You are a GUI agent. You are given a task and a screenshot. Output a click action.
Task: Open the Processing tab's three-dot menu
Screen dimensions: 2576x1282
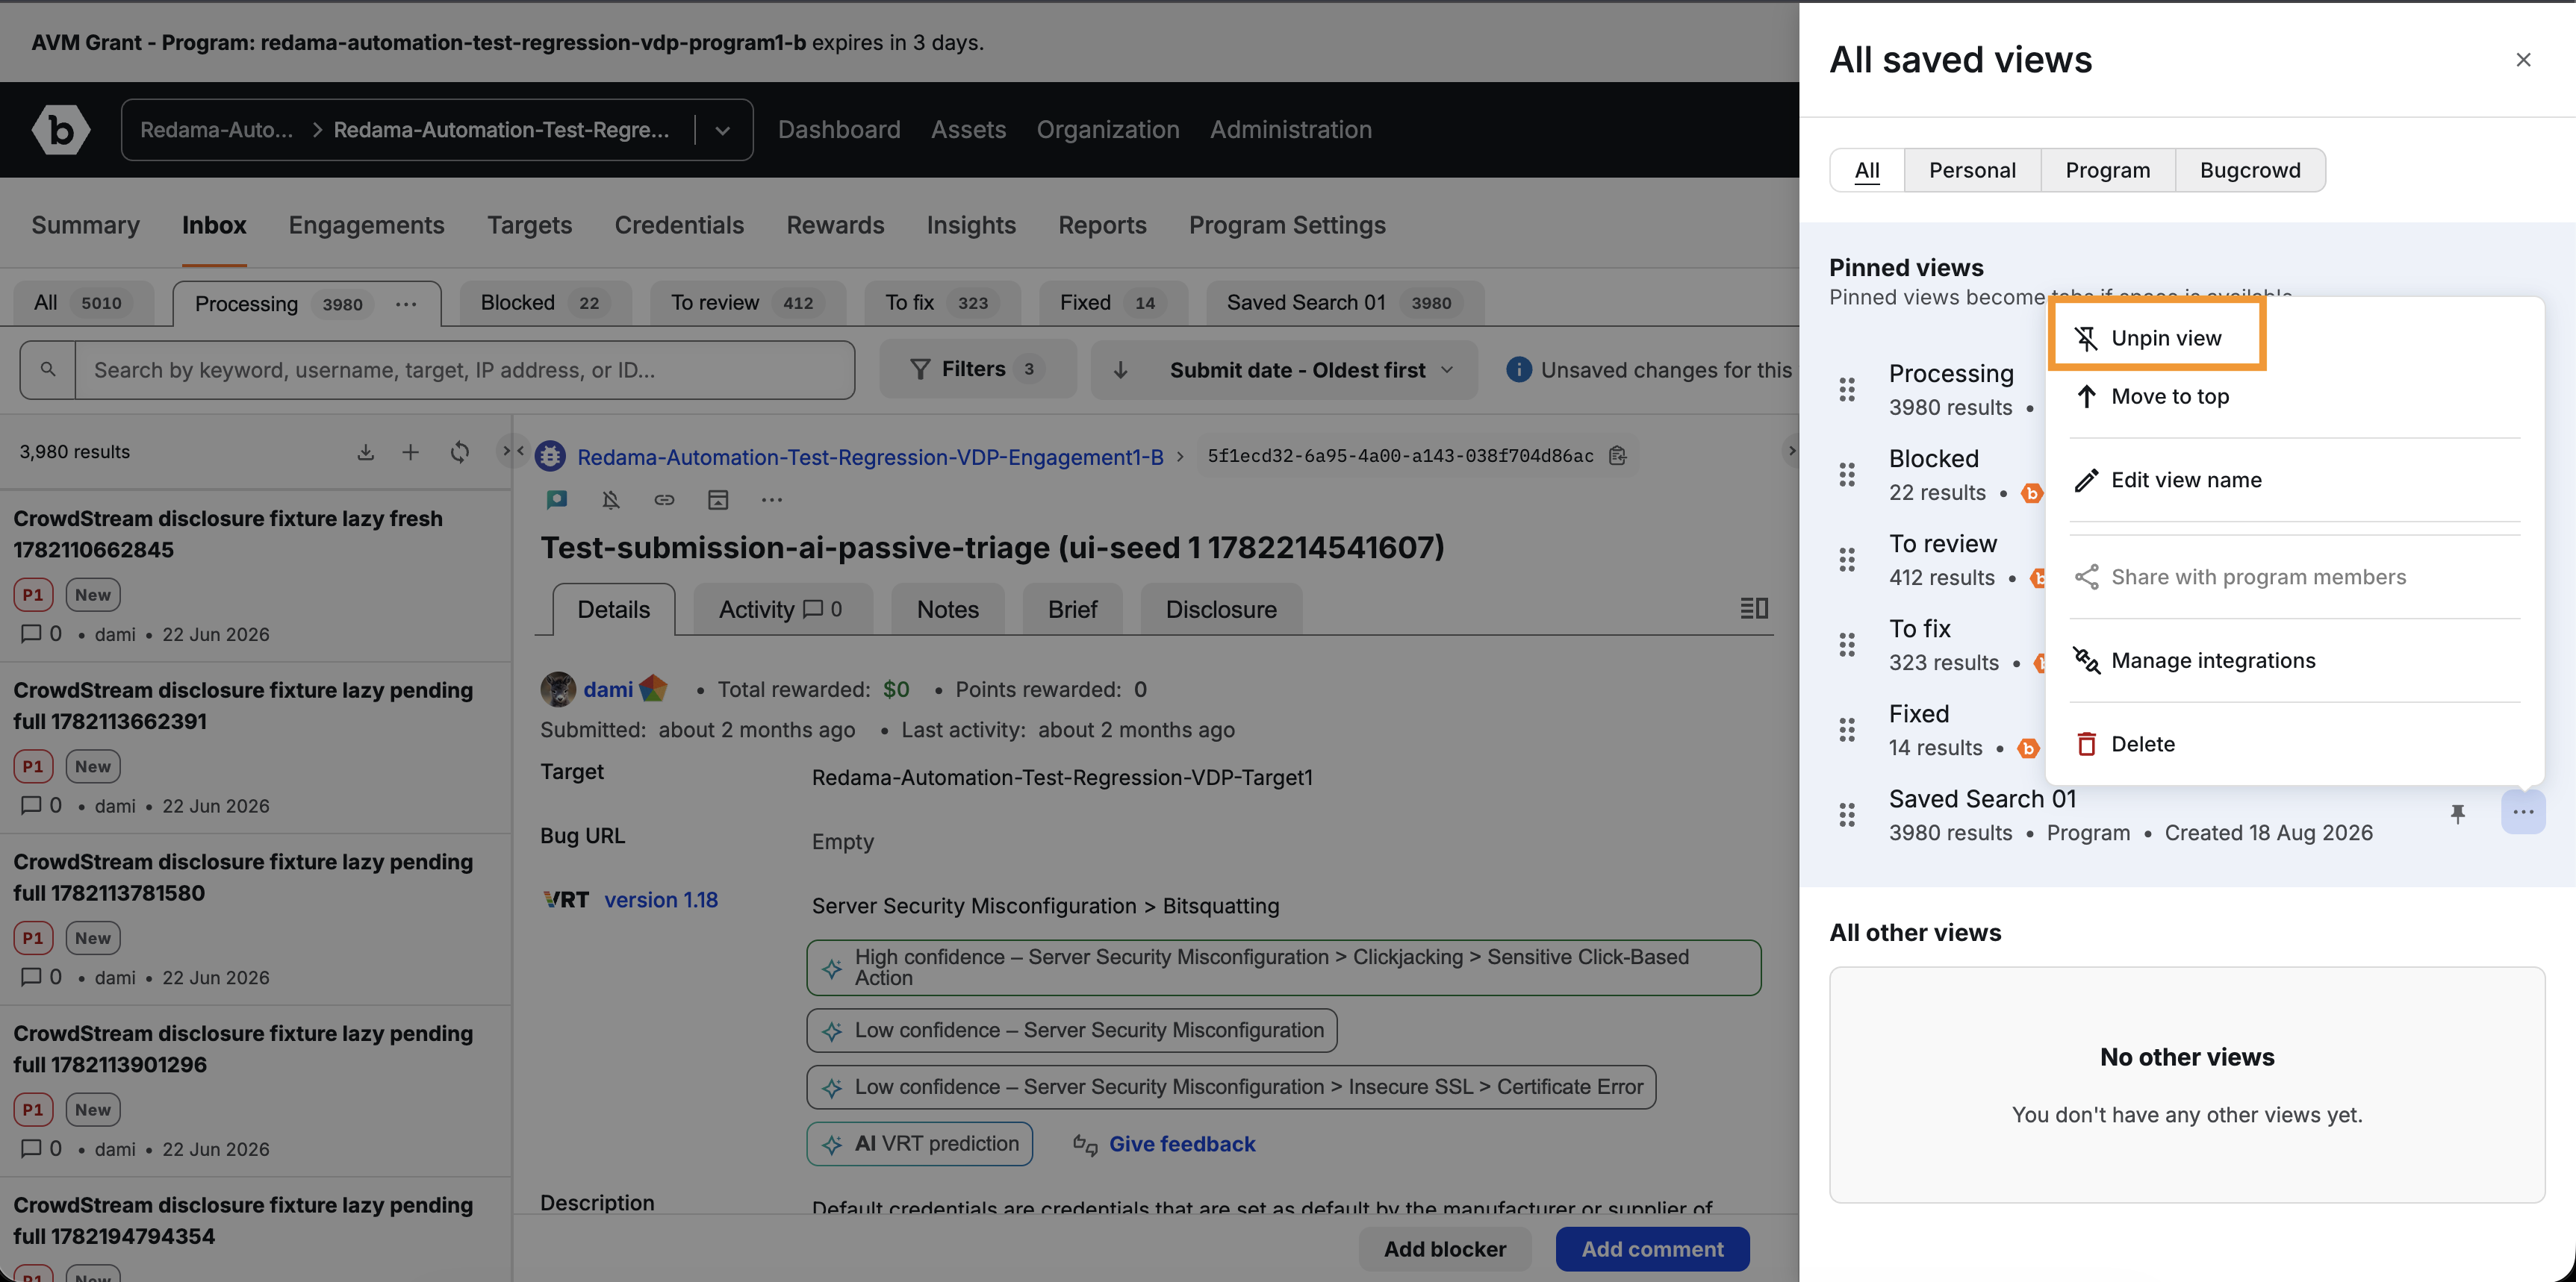[406, 304]
